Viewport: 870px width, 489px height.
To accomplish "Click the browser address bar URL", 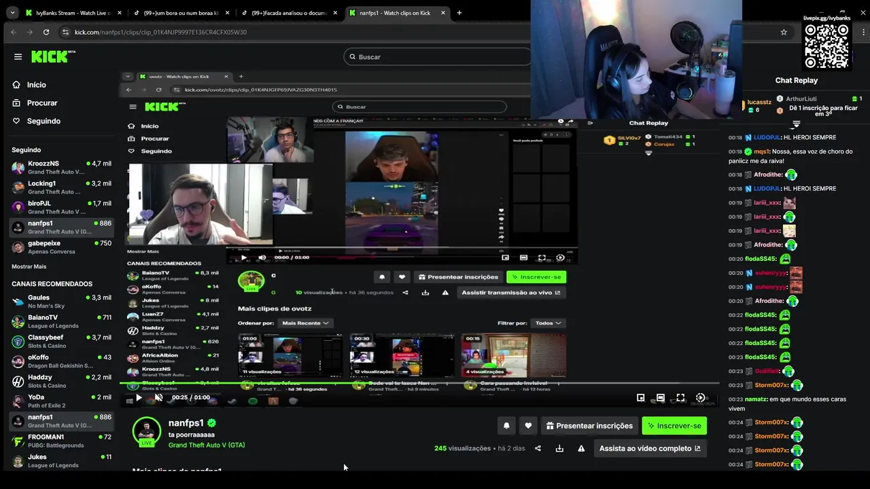I will pyautogui.click(x=160, y=32).
